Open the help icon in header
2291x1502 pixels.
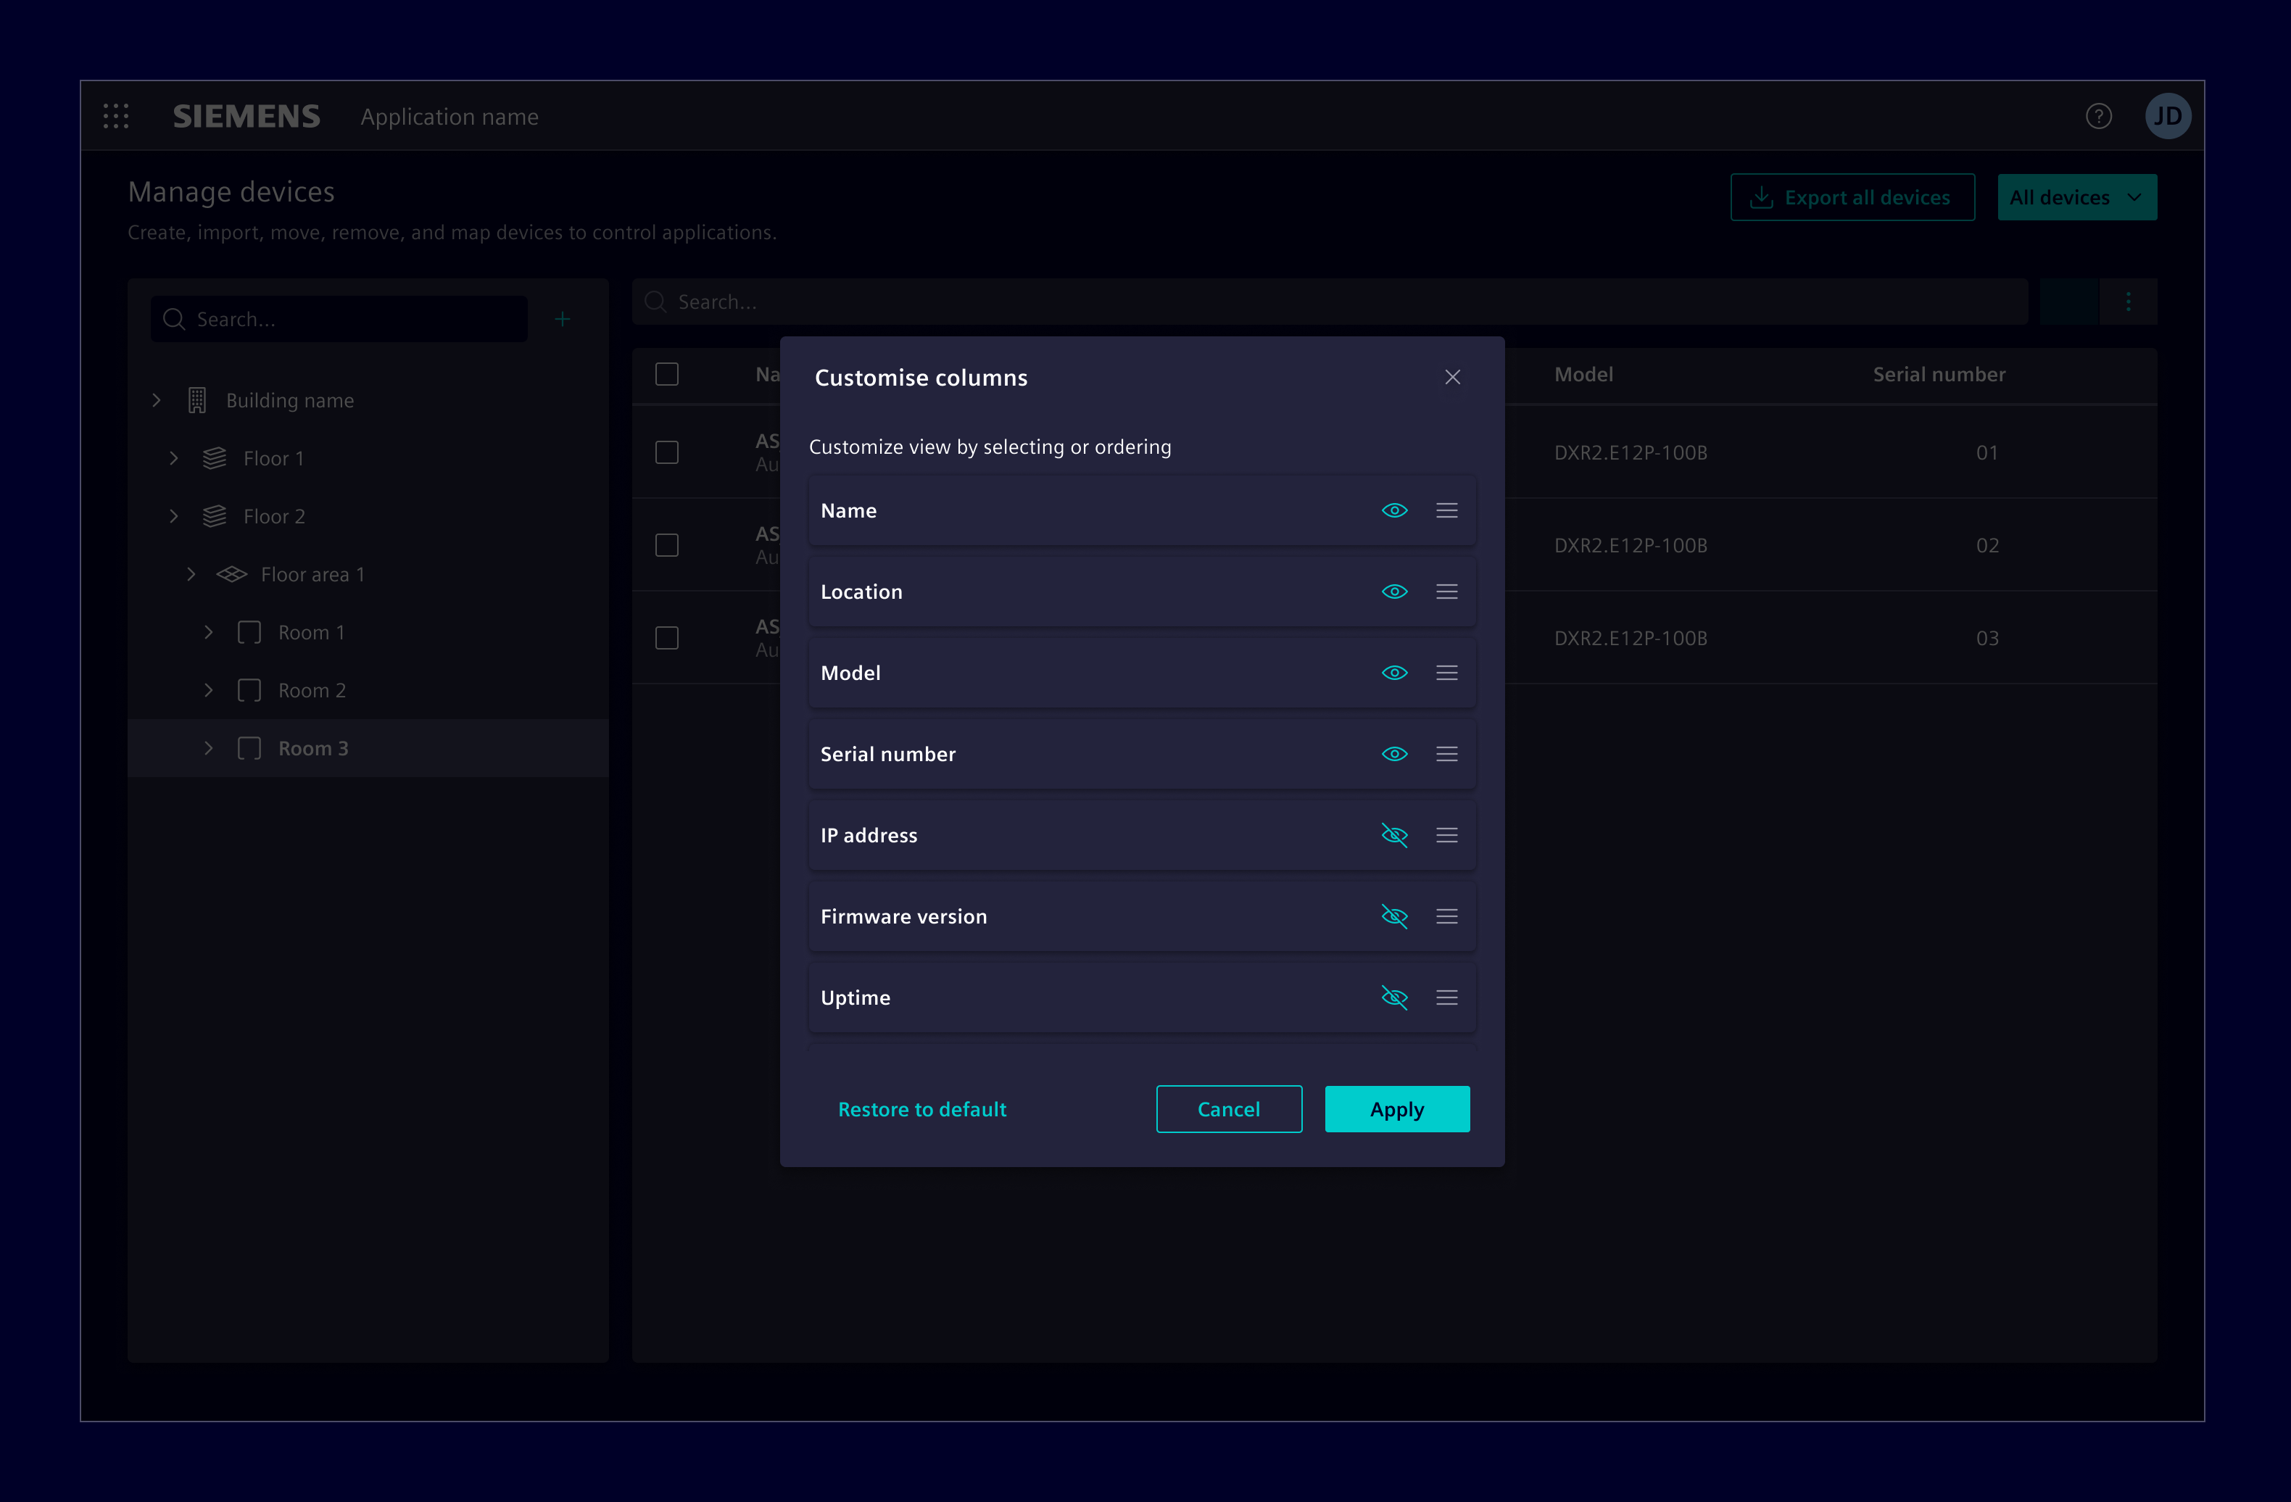[x=2098, y=117]
